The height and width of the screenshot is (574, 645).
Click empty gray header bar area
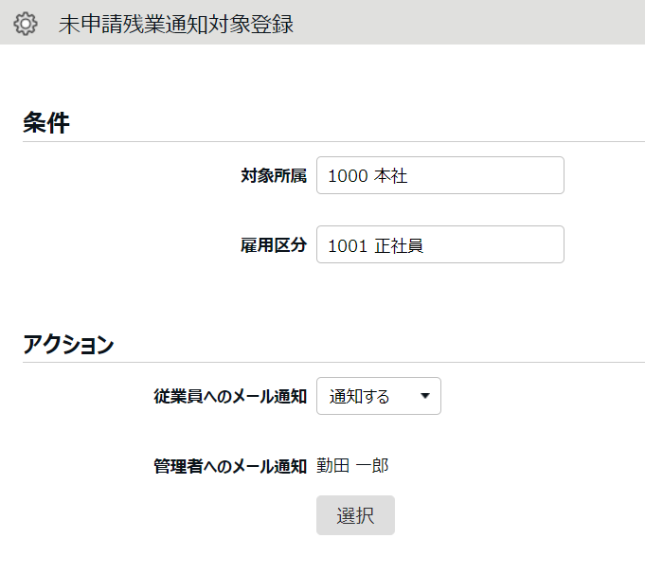(x=474, y=23)
